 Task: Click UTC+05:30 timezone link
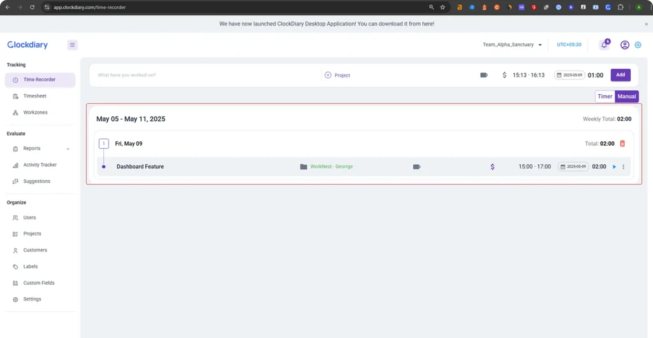click(x=569, y=45)
